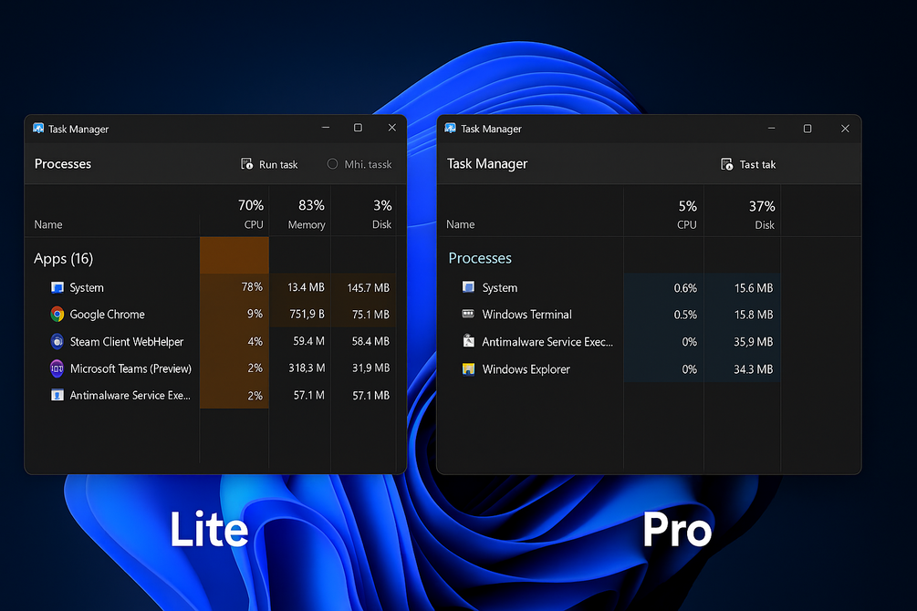Click the 35,9 MB disk value
The height and width of the screenshot is (611, 917).
(x=754, y=341)
